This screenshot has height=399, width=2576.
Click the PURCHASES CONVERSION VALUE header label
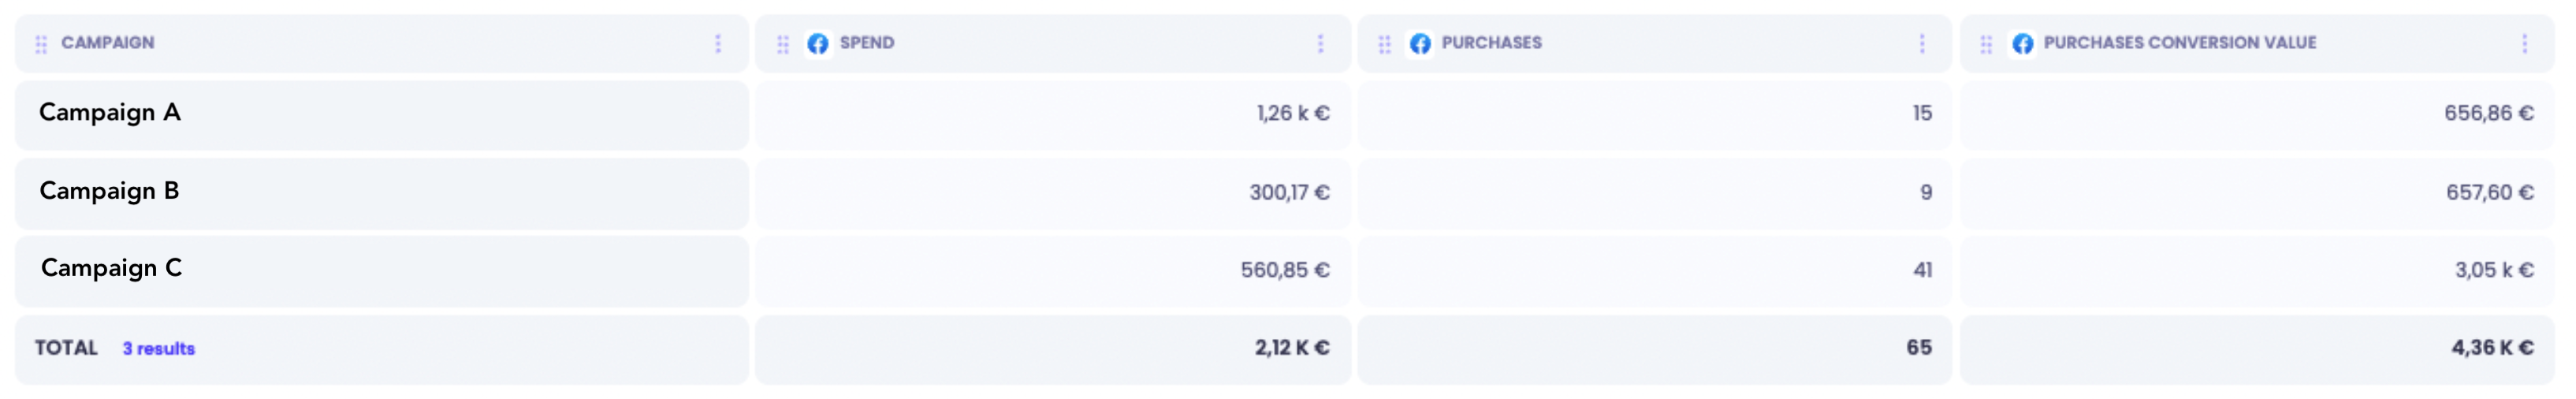2180,43
